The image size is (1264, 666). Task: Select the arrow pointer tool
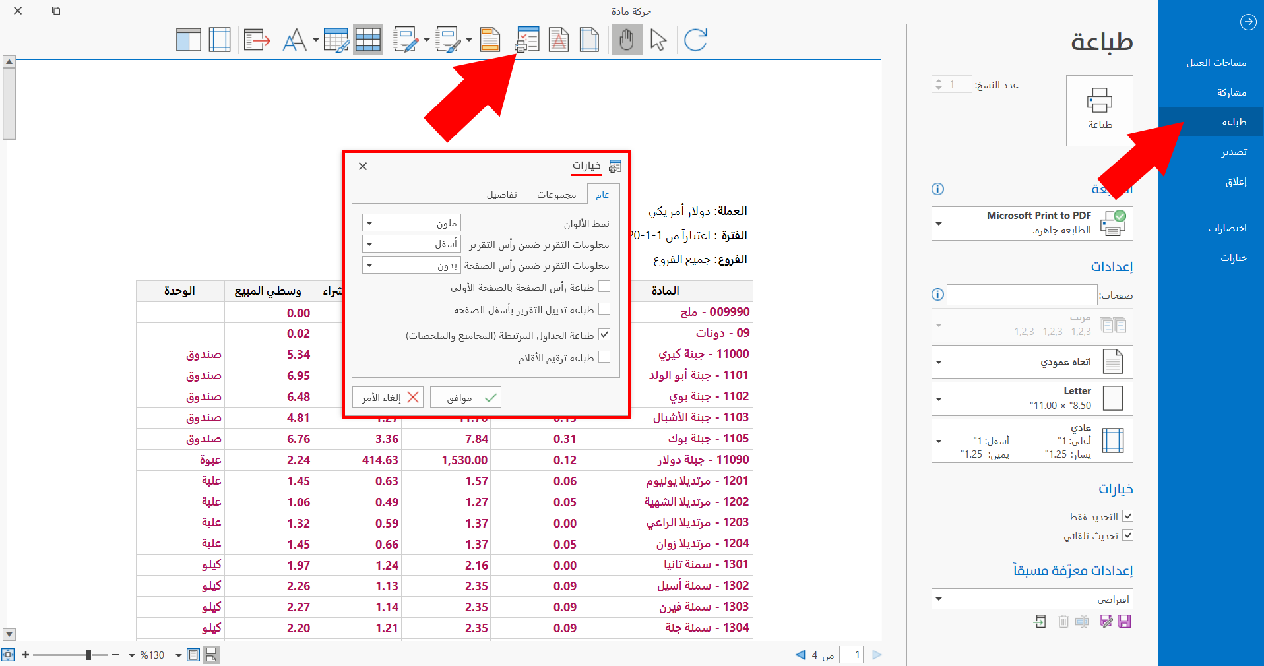658,40
